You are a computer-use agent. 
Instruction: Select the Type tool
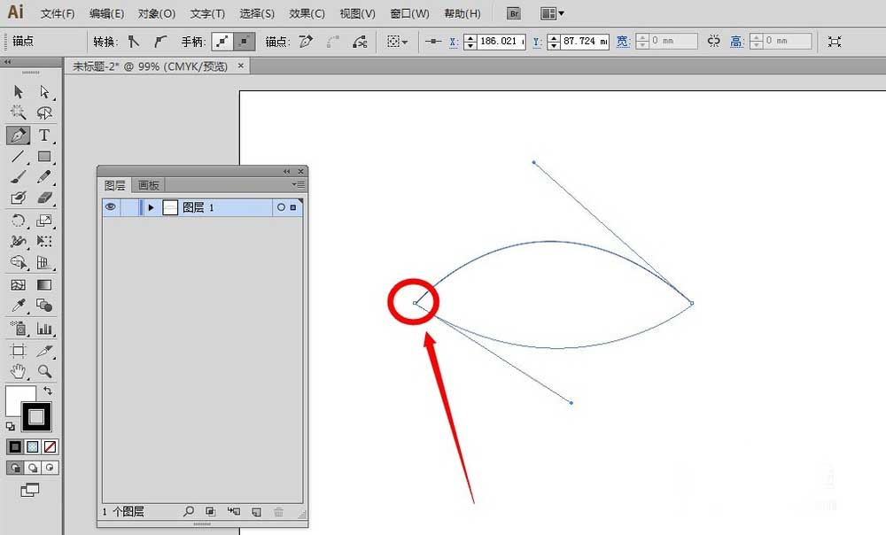point(44,136)
